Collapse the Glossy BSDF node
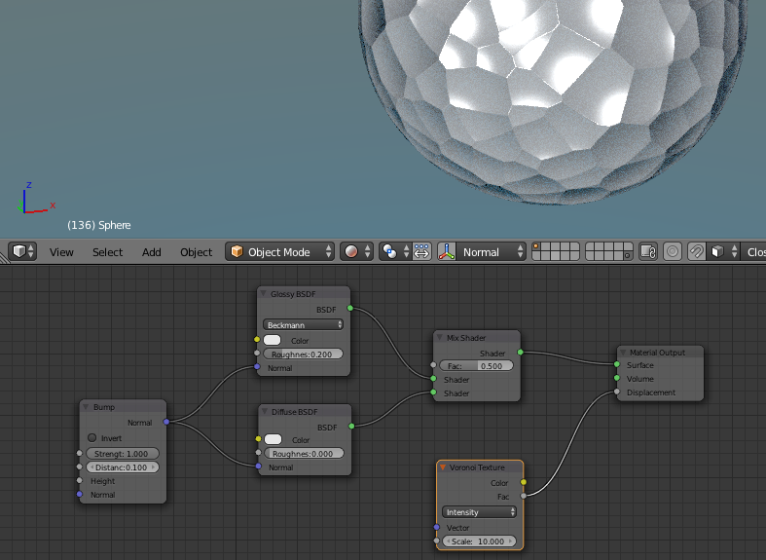This screenshot has height=560, width=766. 264,294
